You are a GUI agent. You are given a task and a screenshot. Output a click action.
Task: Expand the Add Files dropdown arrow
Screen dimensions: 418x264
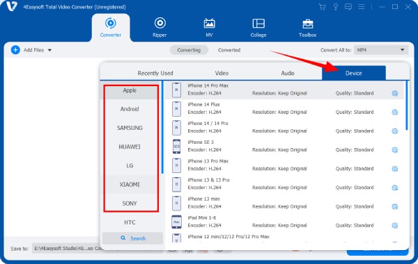[49, 50]
